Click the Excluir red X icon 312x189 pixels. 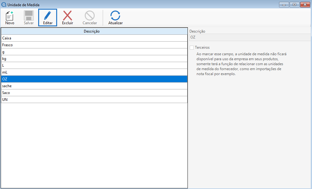67,16
